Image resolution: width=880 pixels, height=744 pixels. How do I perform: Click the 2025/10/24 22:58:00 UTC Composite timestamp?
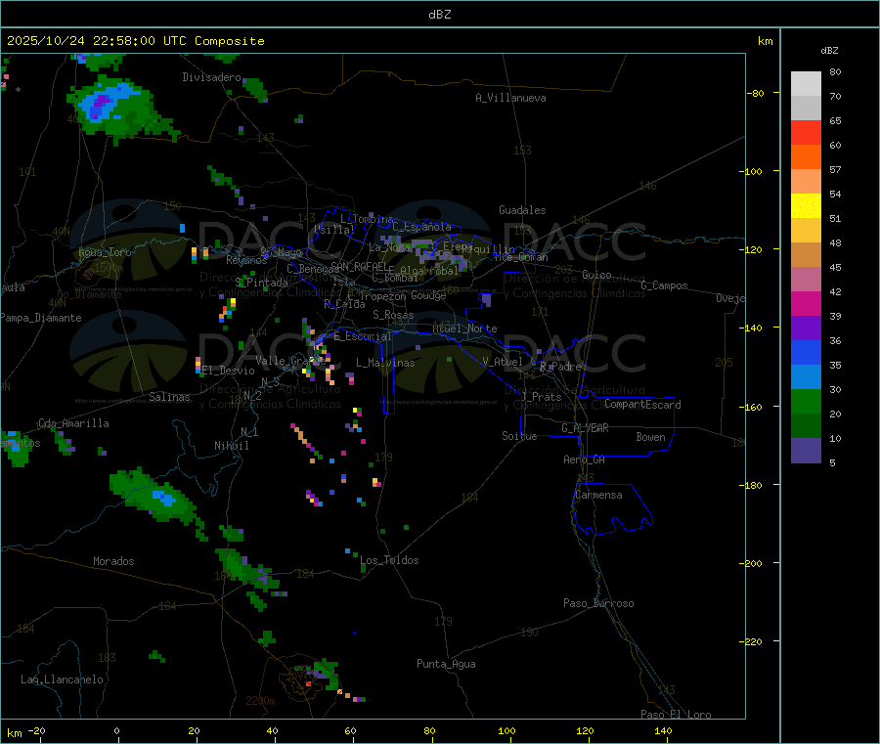click(x=135, y=41)
